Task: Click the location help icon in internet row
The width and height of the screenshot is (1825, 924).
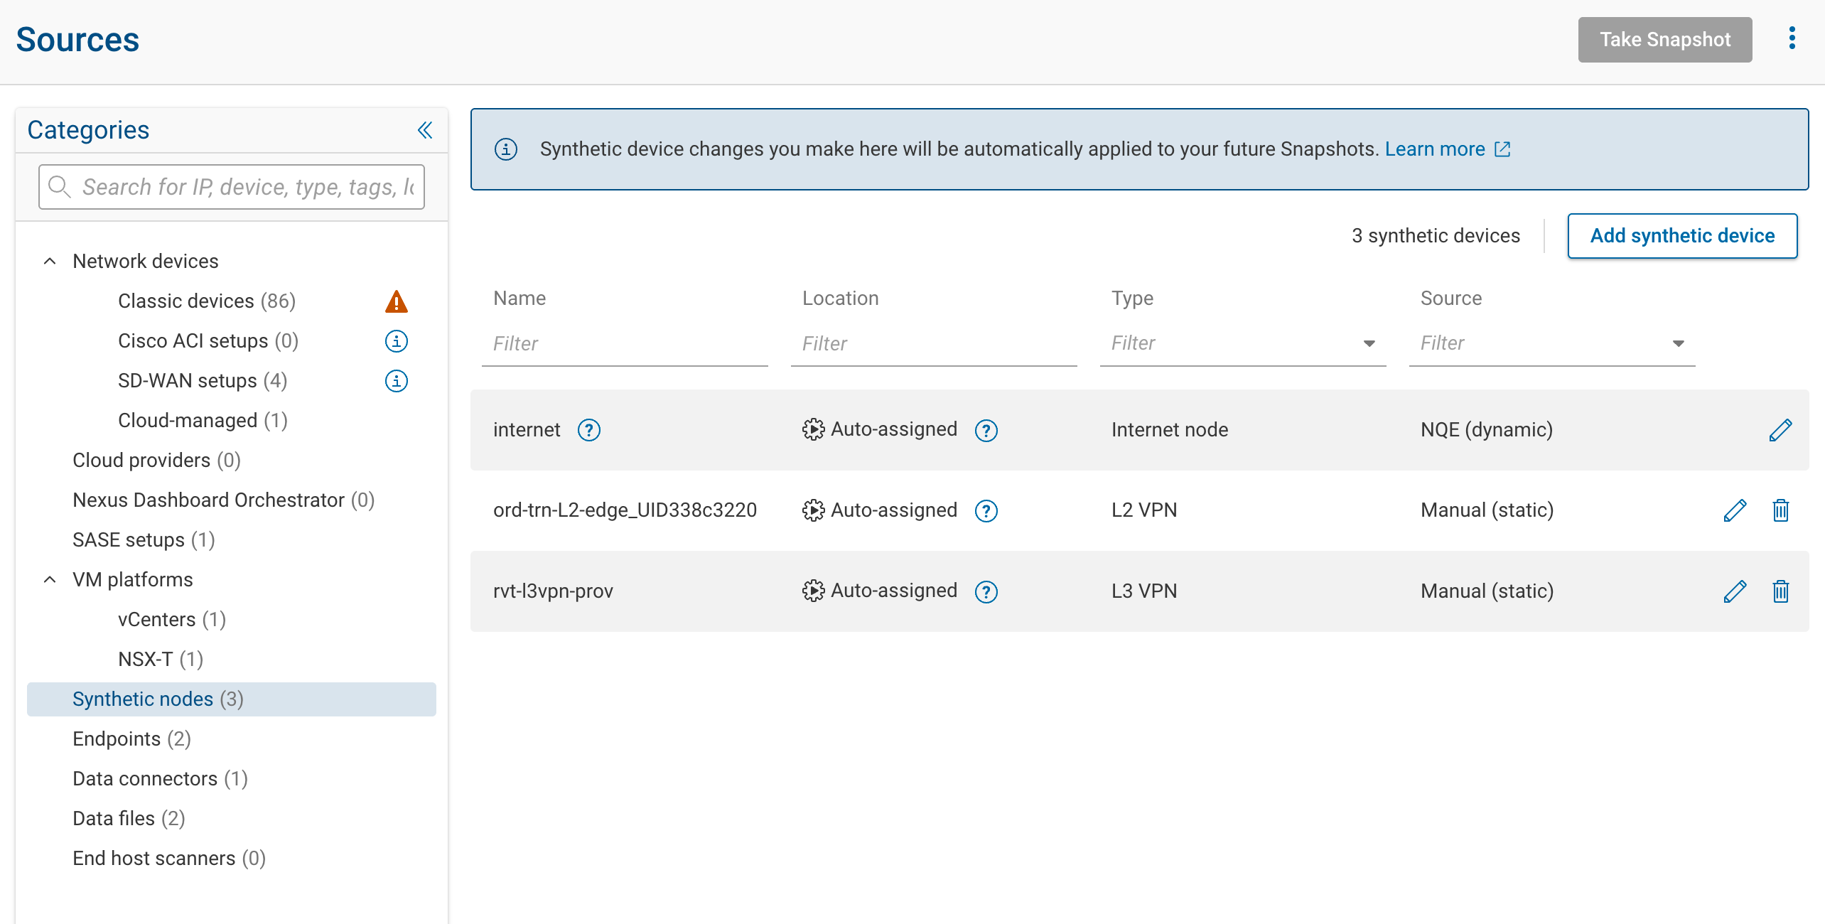Action: pyautogui.click(x=986, y=430)
